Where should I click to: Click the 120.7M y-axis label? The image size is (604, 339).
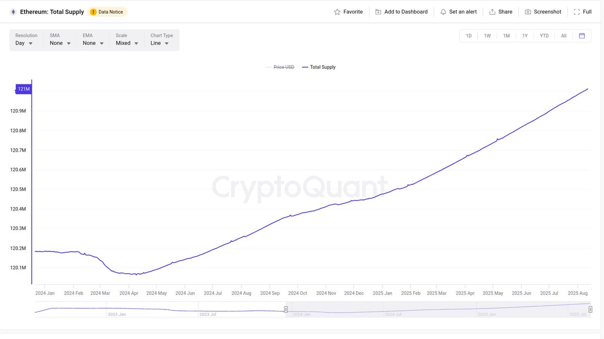pyautogui.click(x=18, y=150)
